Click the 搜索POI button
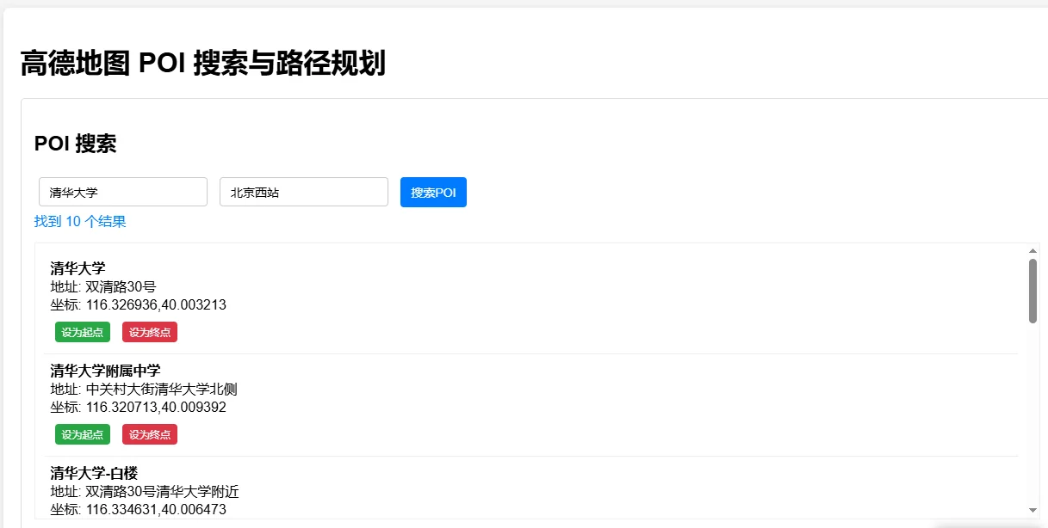 point(433,192)
